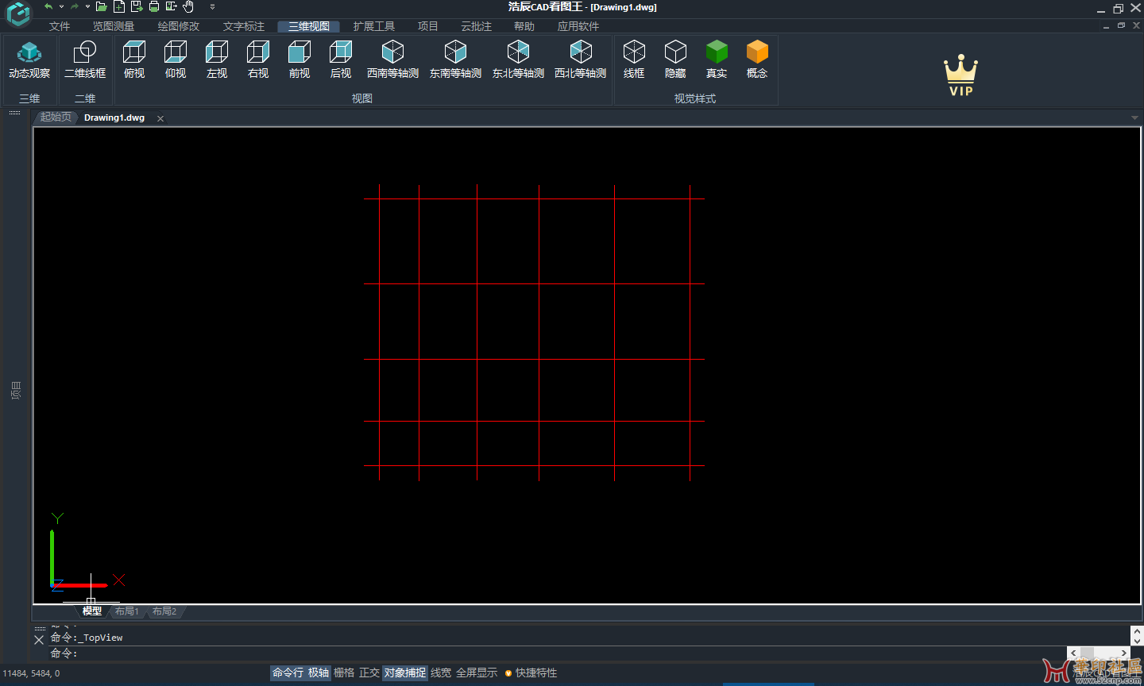Toggle command line (命令行) in status bar

(x=288, y=673)
